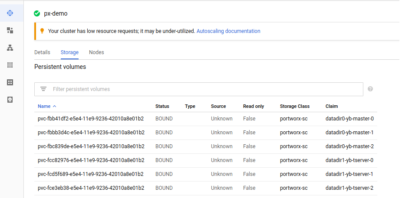Open claim datadir0-yb-master-1

349,133
